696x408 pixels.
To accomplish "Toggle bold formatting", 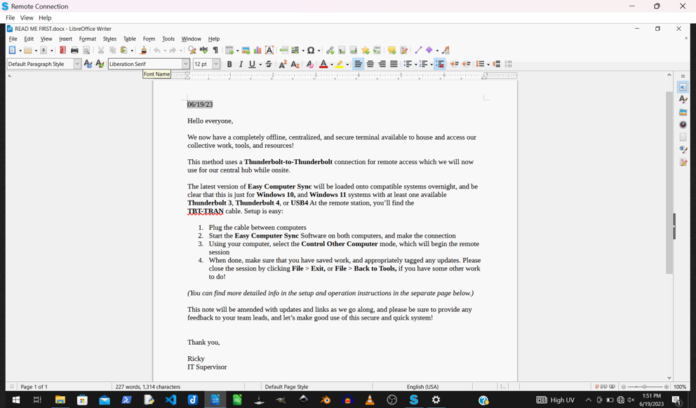I will pos(229,64).
